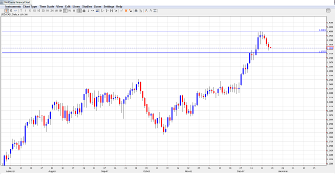Open the Time Scale menu

pos(47,6)
